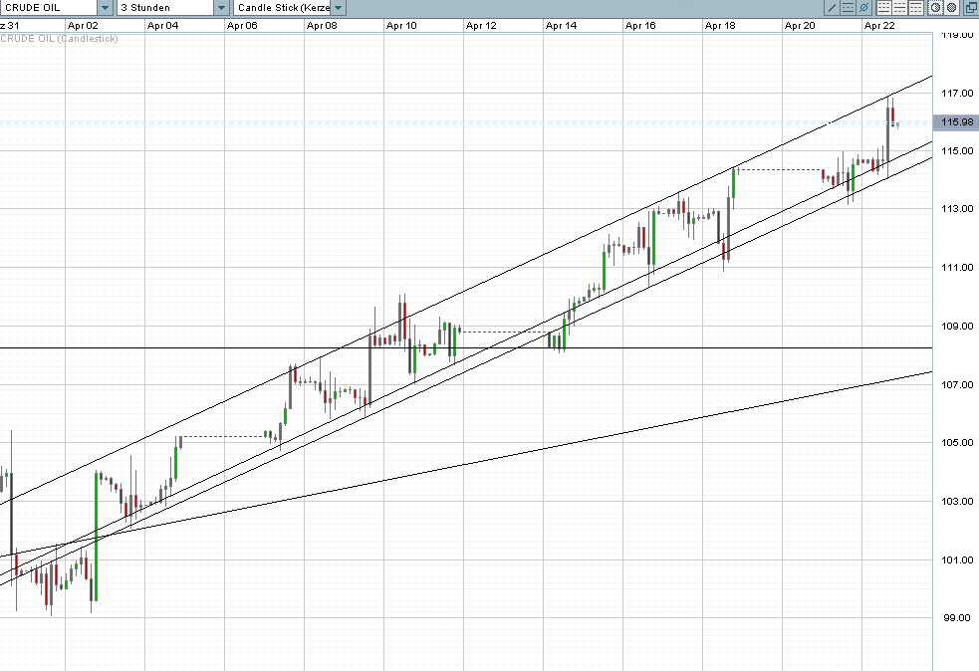The height and width of the screenshot is (671, 979).
Task: Click the 107.00 price axis label
Action: (x=957, y=384)
